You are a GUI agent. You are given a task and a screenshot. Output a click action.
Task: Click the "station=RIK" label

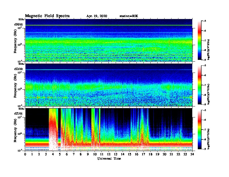(129, 16)
